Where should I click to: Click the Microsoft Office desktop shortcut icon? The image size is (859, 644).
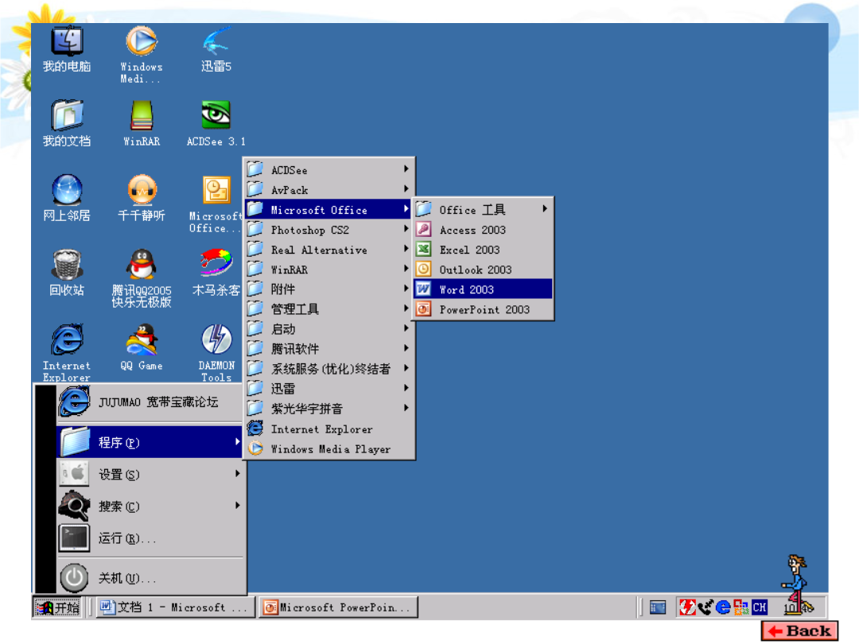[x=216, y=191]
